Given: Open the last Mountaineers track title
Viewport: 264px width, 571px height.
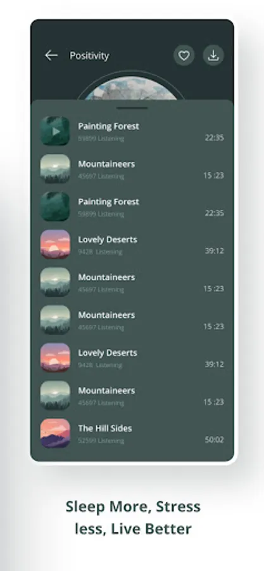Looking at the screenshot, I should click(x=106, y=390).
